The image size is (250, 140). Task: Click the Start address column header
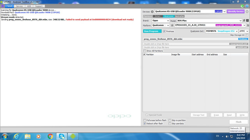click(x=198, y=54)
